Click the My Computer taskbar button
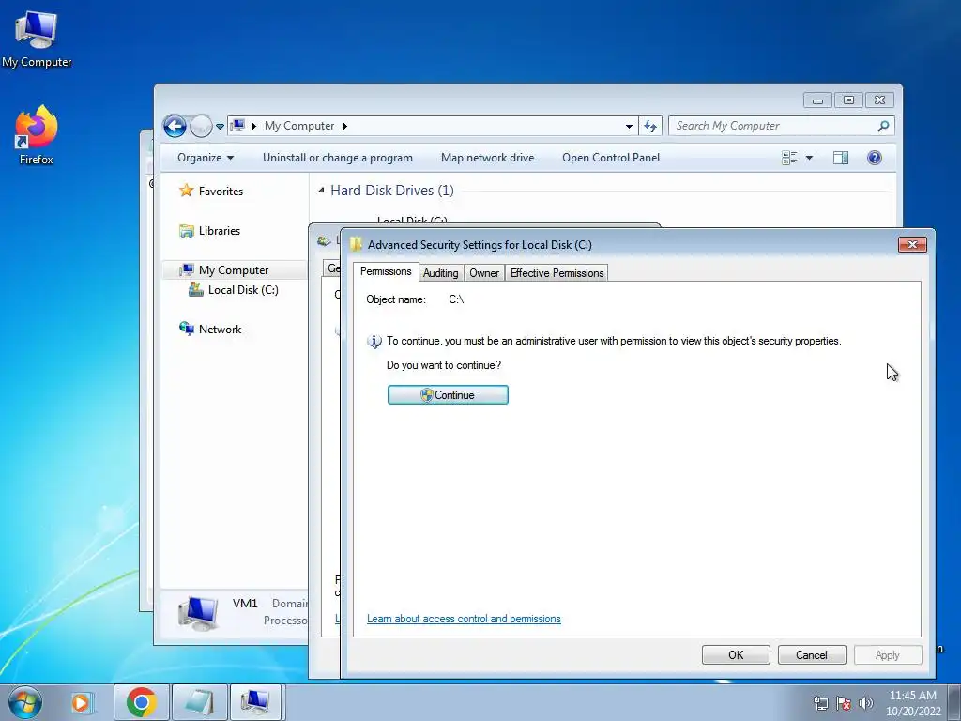The width and height of the screenshot is (961, 721). click(x=255, y=702)
